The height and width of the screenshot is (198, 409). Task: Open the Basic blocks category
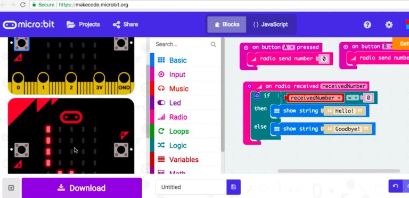(x=185, y=60)
